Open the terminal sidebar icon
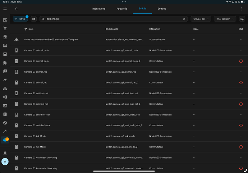 click(5, 106)
